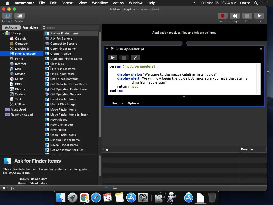
Task: Select Files & Folders category
Action: [x=22, y=54]
